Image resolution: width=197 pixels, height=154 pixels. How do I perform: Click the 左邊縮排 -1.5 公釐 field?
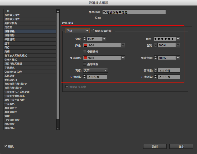tap(97, 77)
